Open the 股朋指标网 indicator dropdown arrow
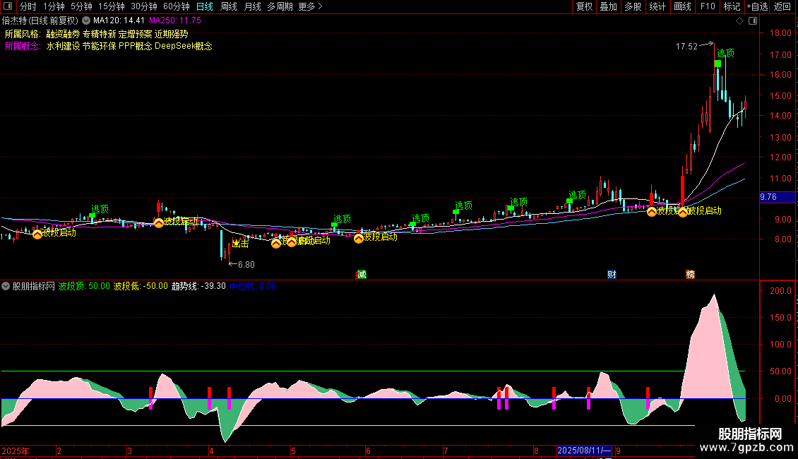The image size is (798, 459). 6,286
